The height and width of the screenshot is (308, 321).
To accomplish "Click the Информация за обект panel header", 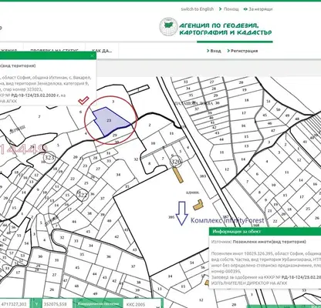I will coord(265,231).
